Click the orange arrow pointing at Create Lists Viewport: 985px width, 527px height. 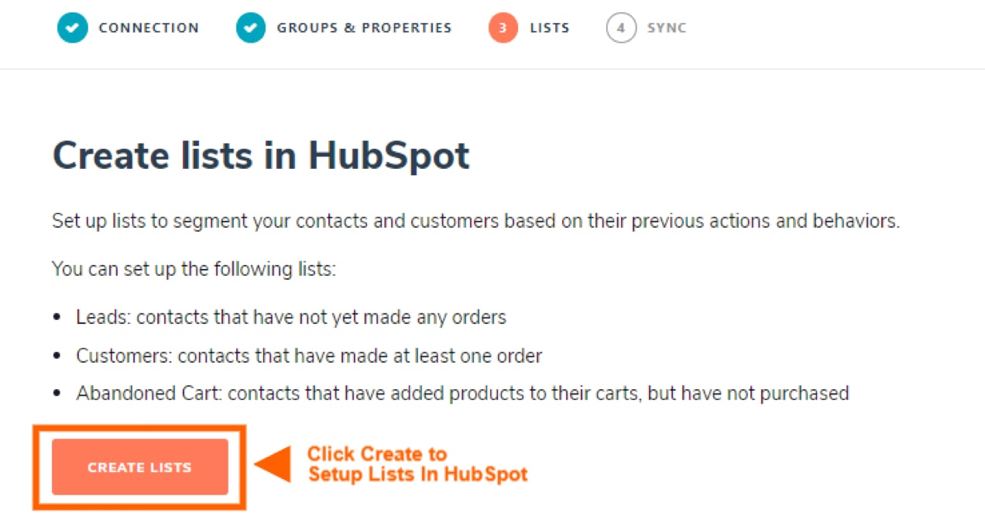point(272,465)
